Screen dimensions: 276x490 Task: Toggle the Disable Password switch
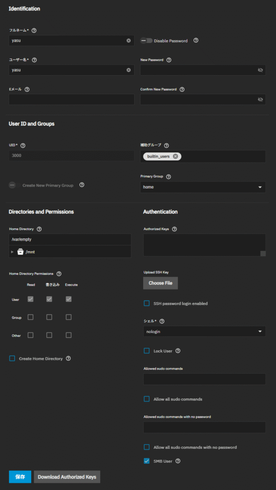[x=146, y=41]
